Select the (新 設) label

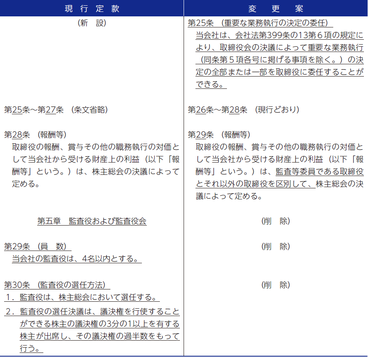(x=92, y=23)
